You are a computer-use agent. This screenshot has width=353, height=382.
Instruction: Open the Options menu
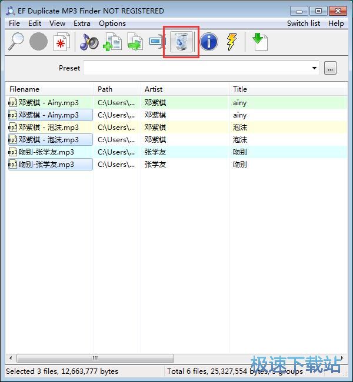tap(112, 24)
